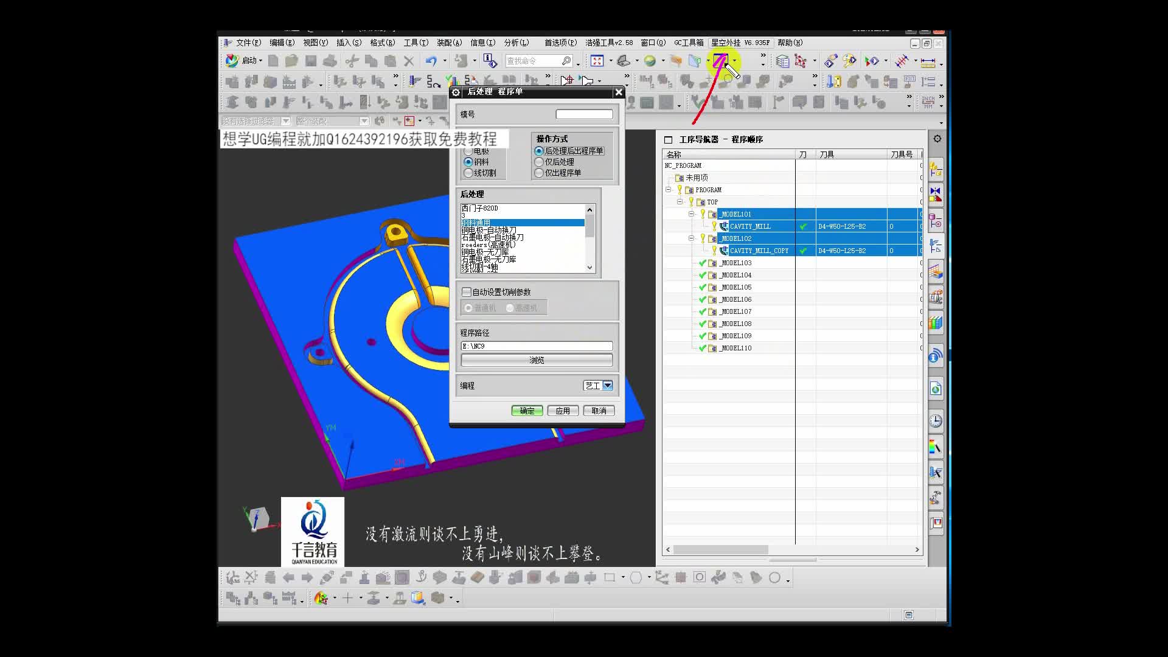Select the 钢料 radio button

(x=468, y=162)
